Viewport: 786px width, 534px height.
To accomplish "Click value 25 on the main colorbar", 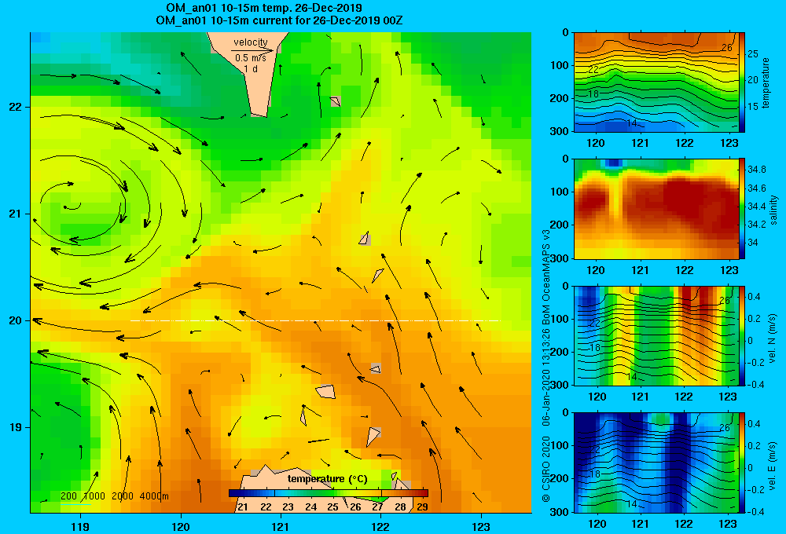I will pyautogui.click(x=332, y=507).
